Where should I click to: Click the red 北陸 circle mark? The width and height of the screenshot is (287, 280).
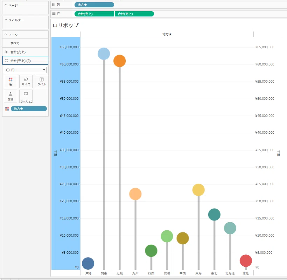click(x=246, y=261)
